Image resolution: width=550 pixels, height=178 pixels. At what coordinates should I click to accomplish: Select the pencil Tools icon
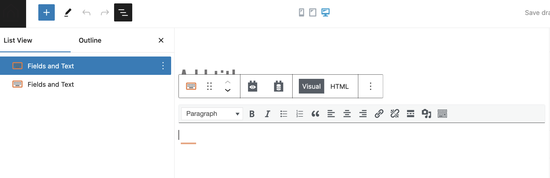point(68,12)
